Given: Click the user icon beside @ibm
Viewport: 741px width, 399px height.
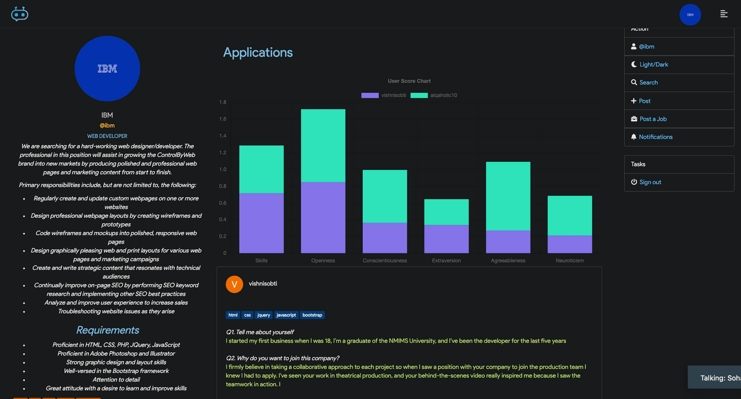Looking at the screenshot, I should (634, 46).
